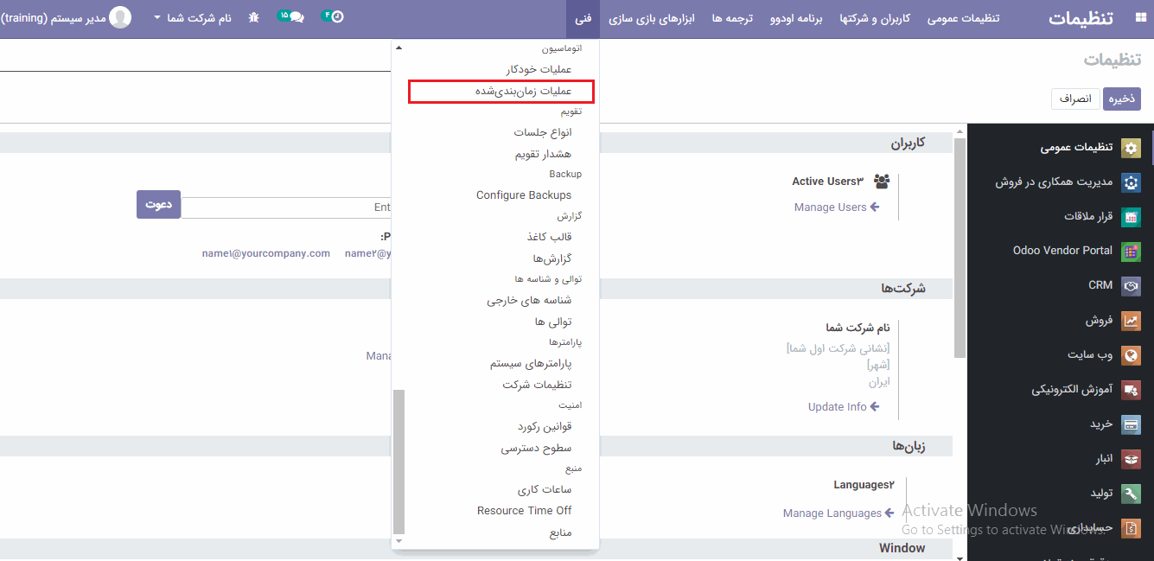Click the وب سایت globe icon
The image size is (1154, 561).
[1131, 355]
